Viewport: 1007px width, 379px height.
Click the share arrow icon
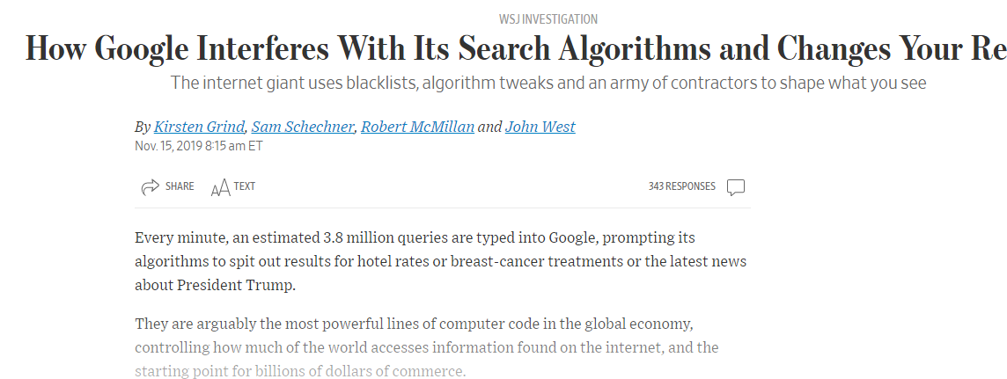tap(150, 186)
